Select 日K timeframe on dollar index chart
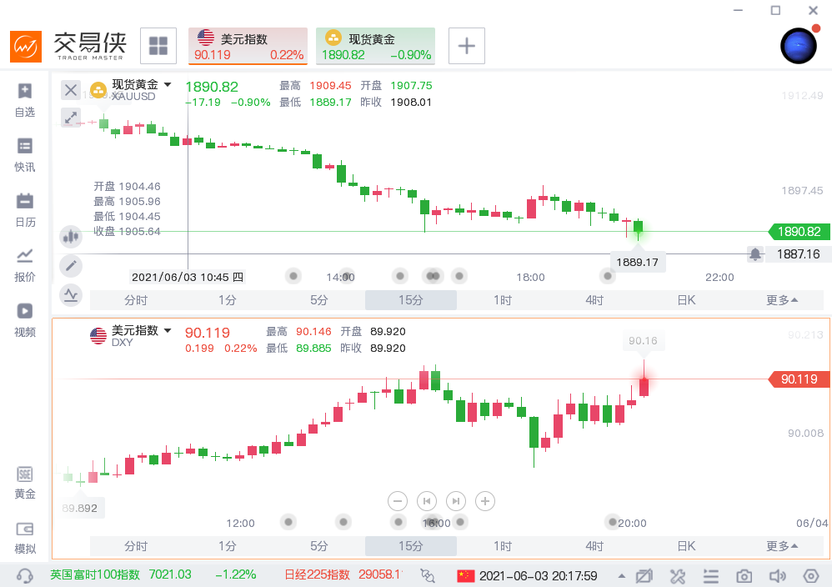832x587 pixels. coord(686,546)
